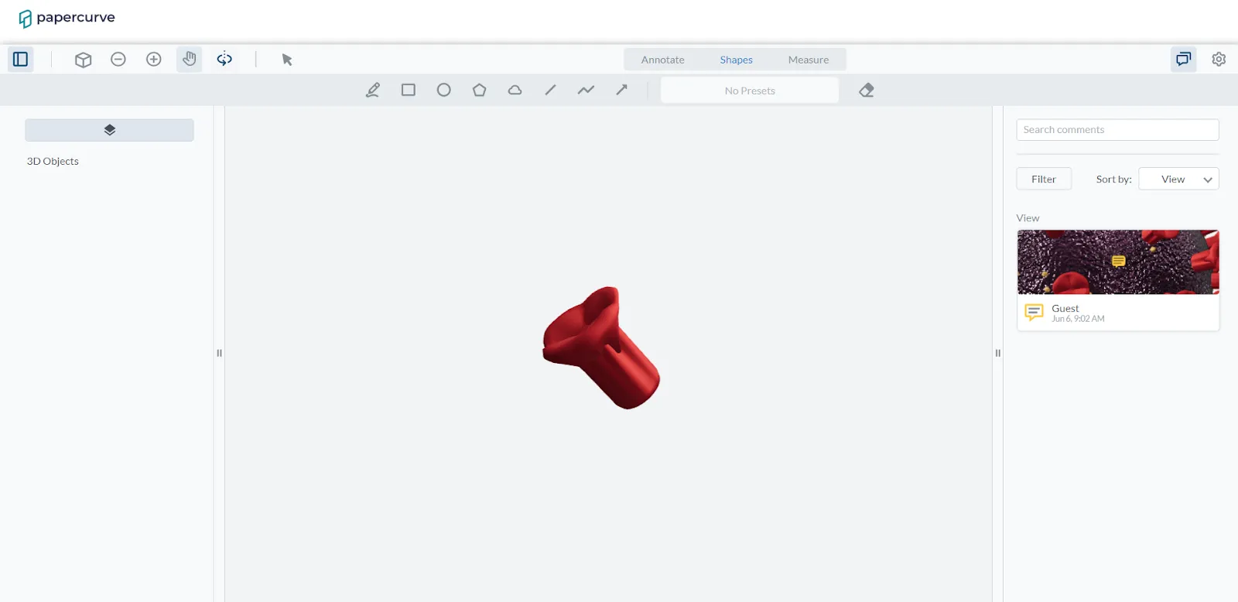Choose the freehand pen drawing tool
1238x602 pixels.
click(x=373, y=91)
